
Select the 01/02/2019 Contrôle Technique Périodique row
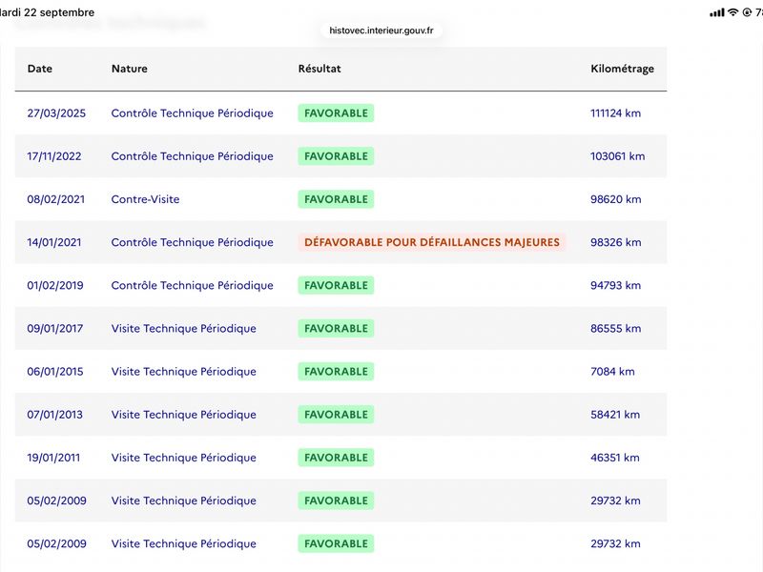(x=340, y=285)
